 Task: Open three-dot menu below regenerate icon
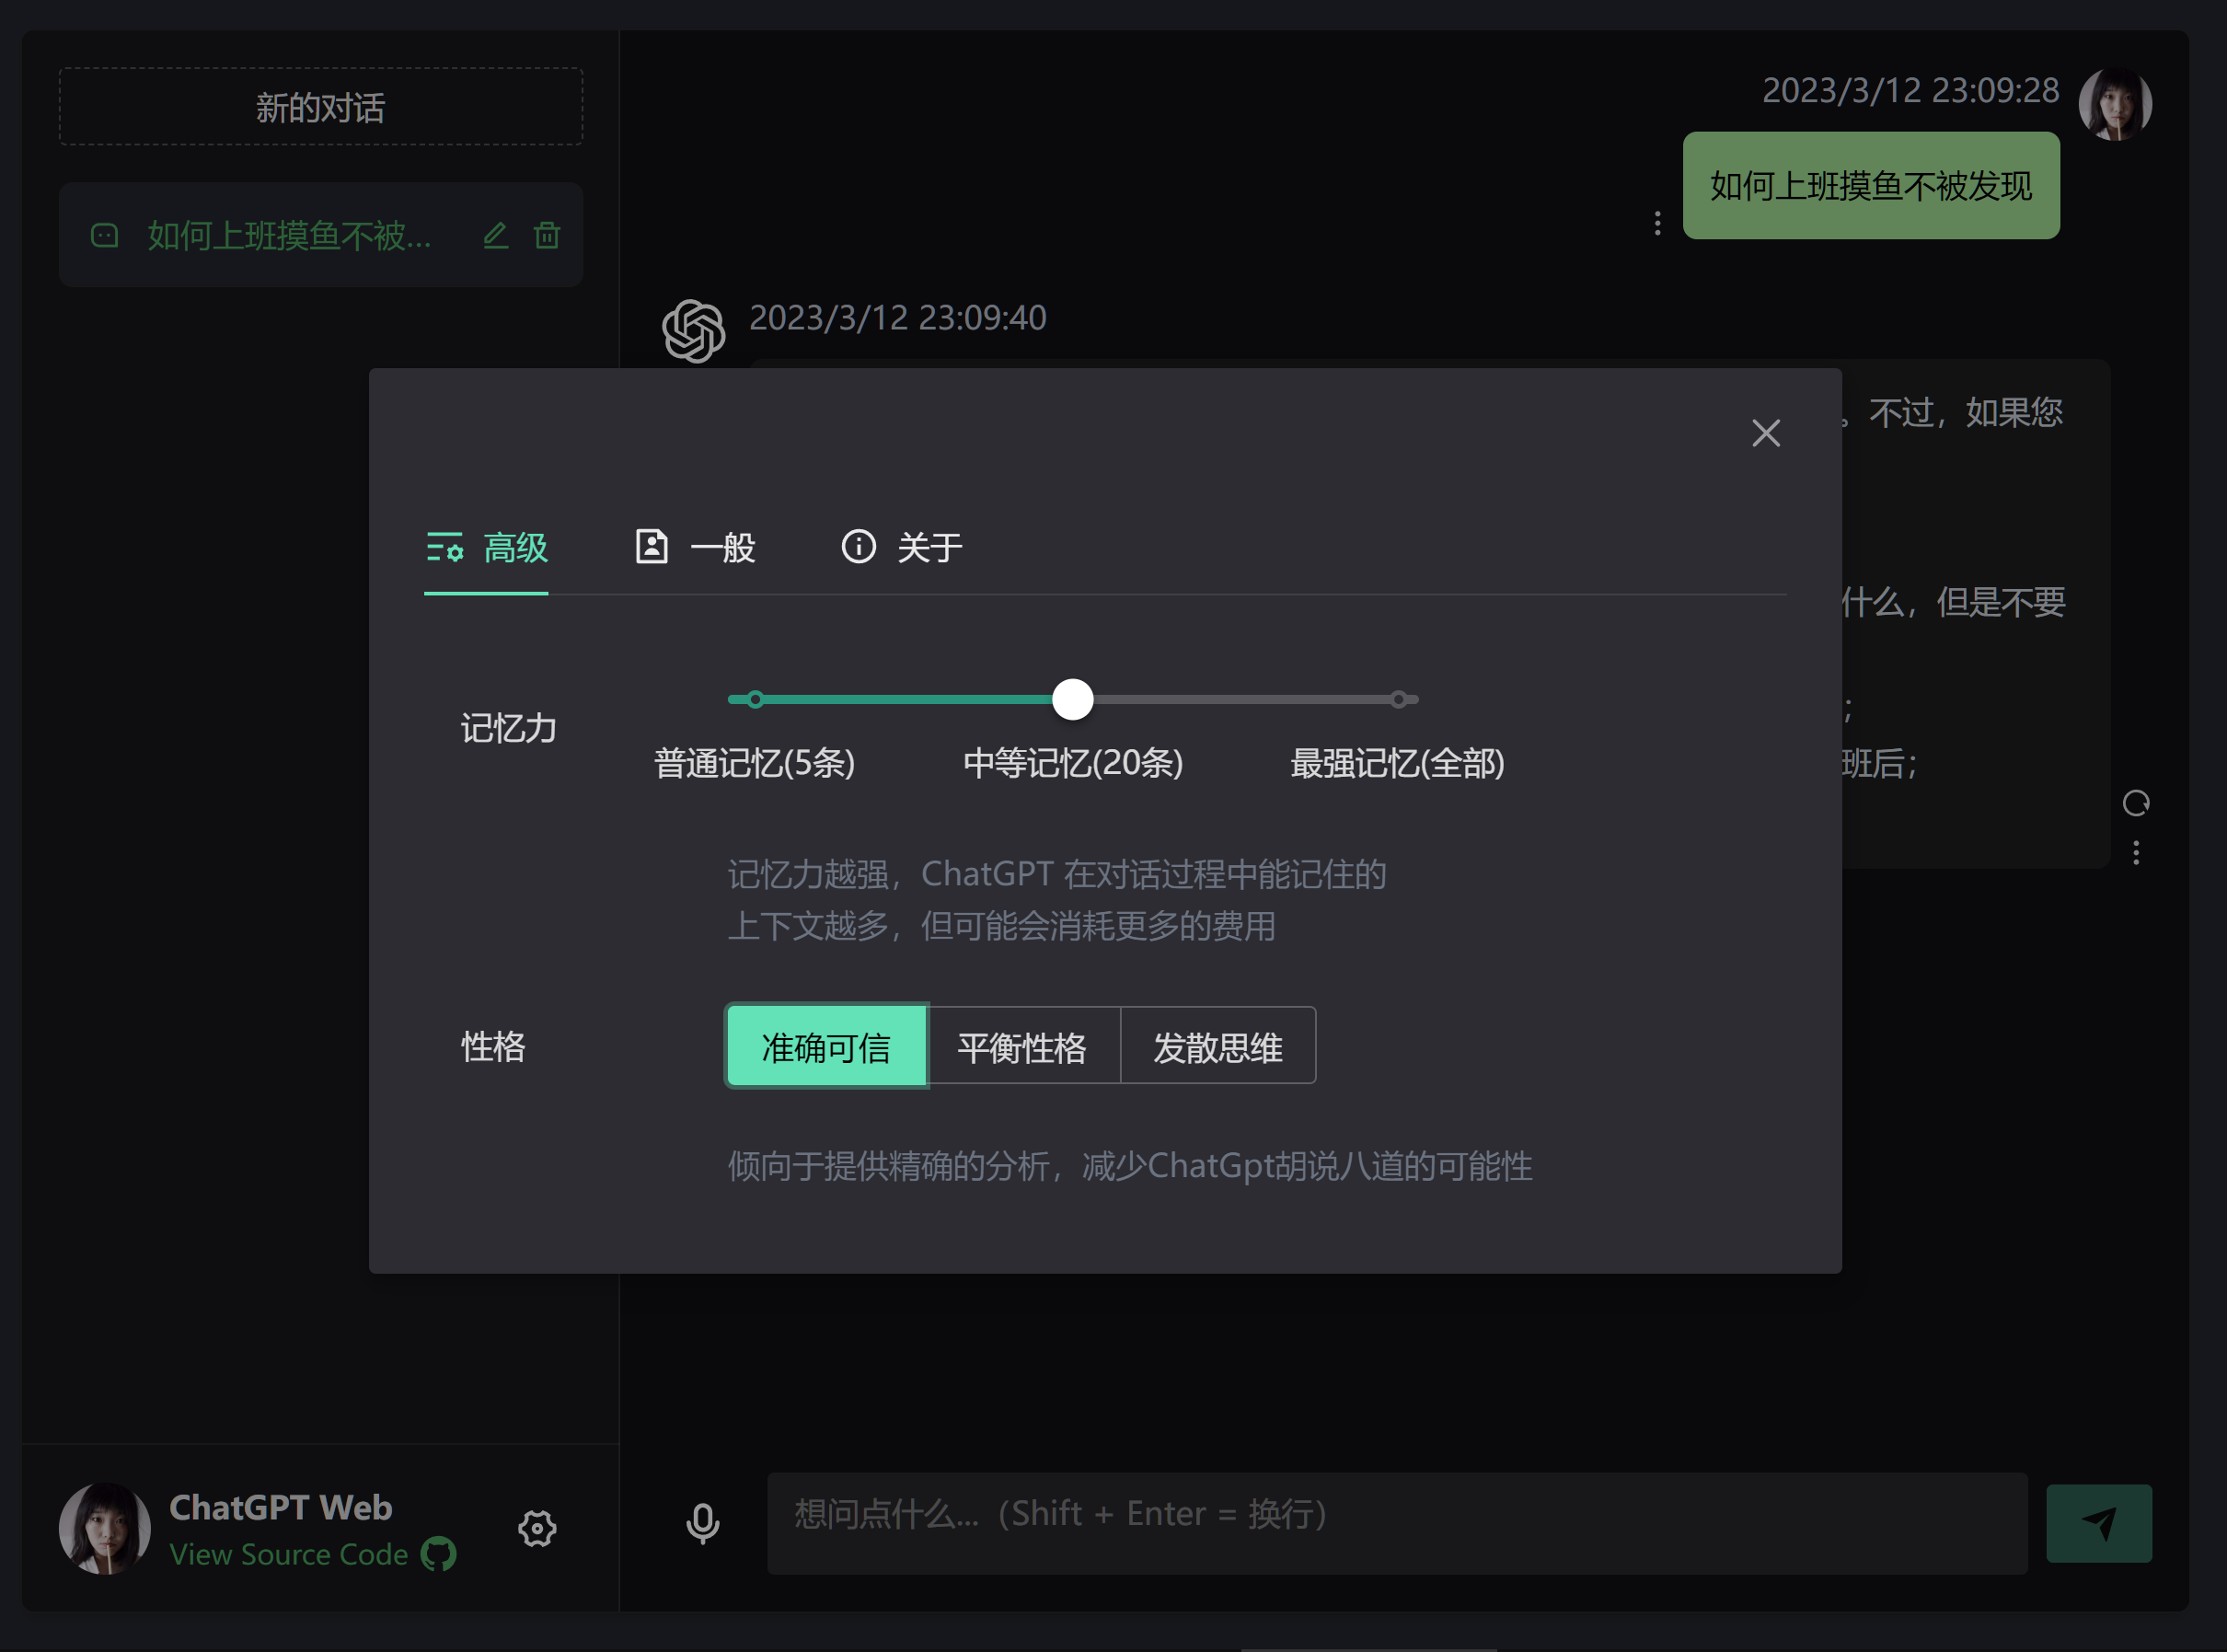click(2135, 853)
